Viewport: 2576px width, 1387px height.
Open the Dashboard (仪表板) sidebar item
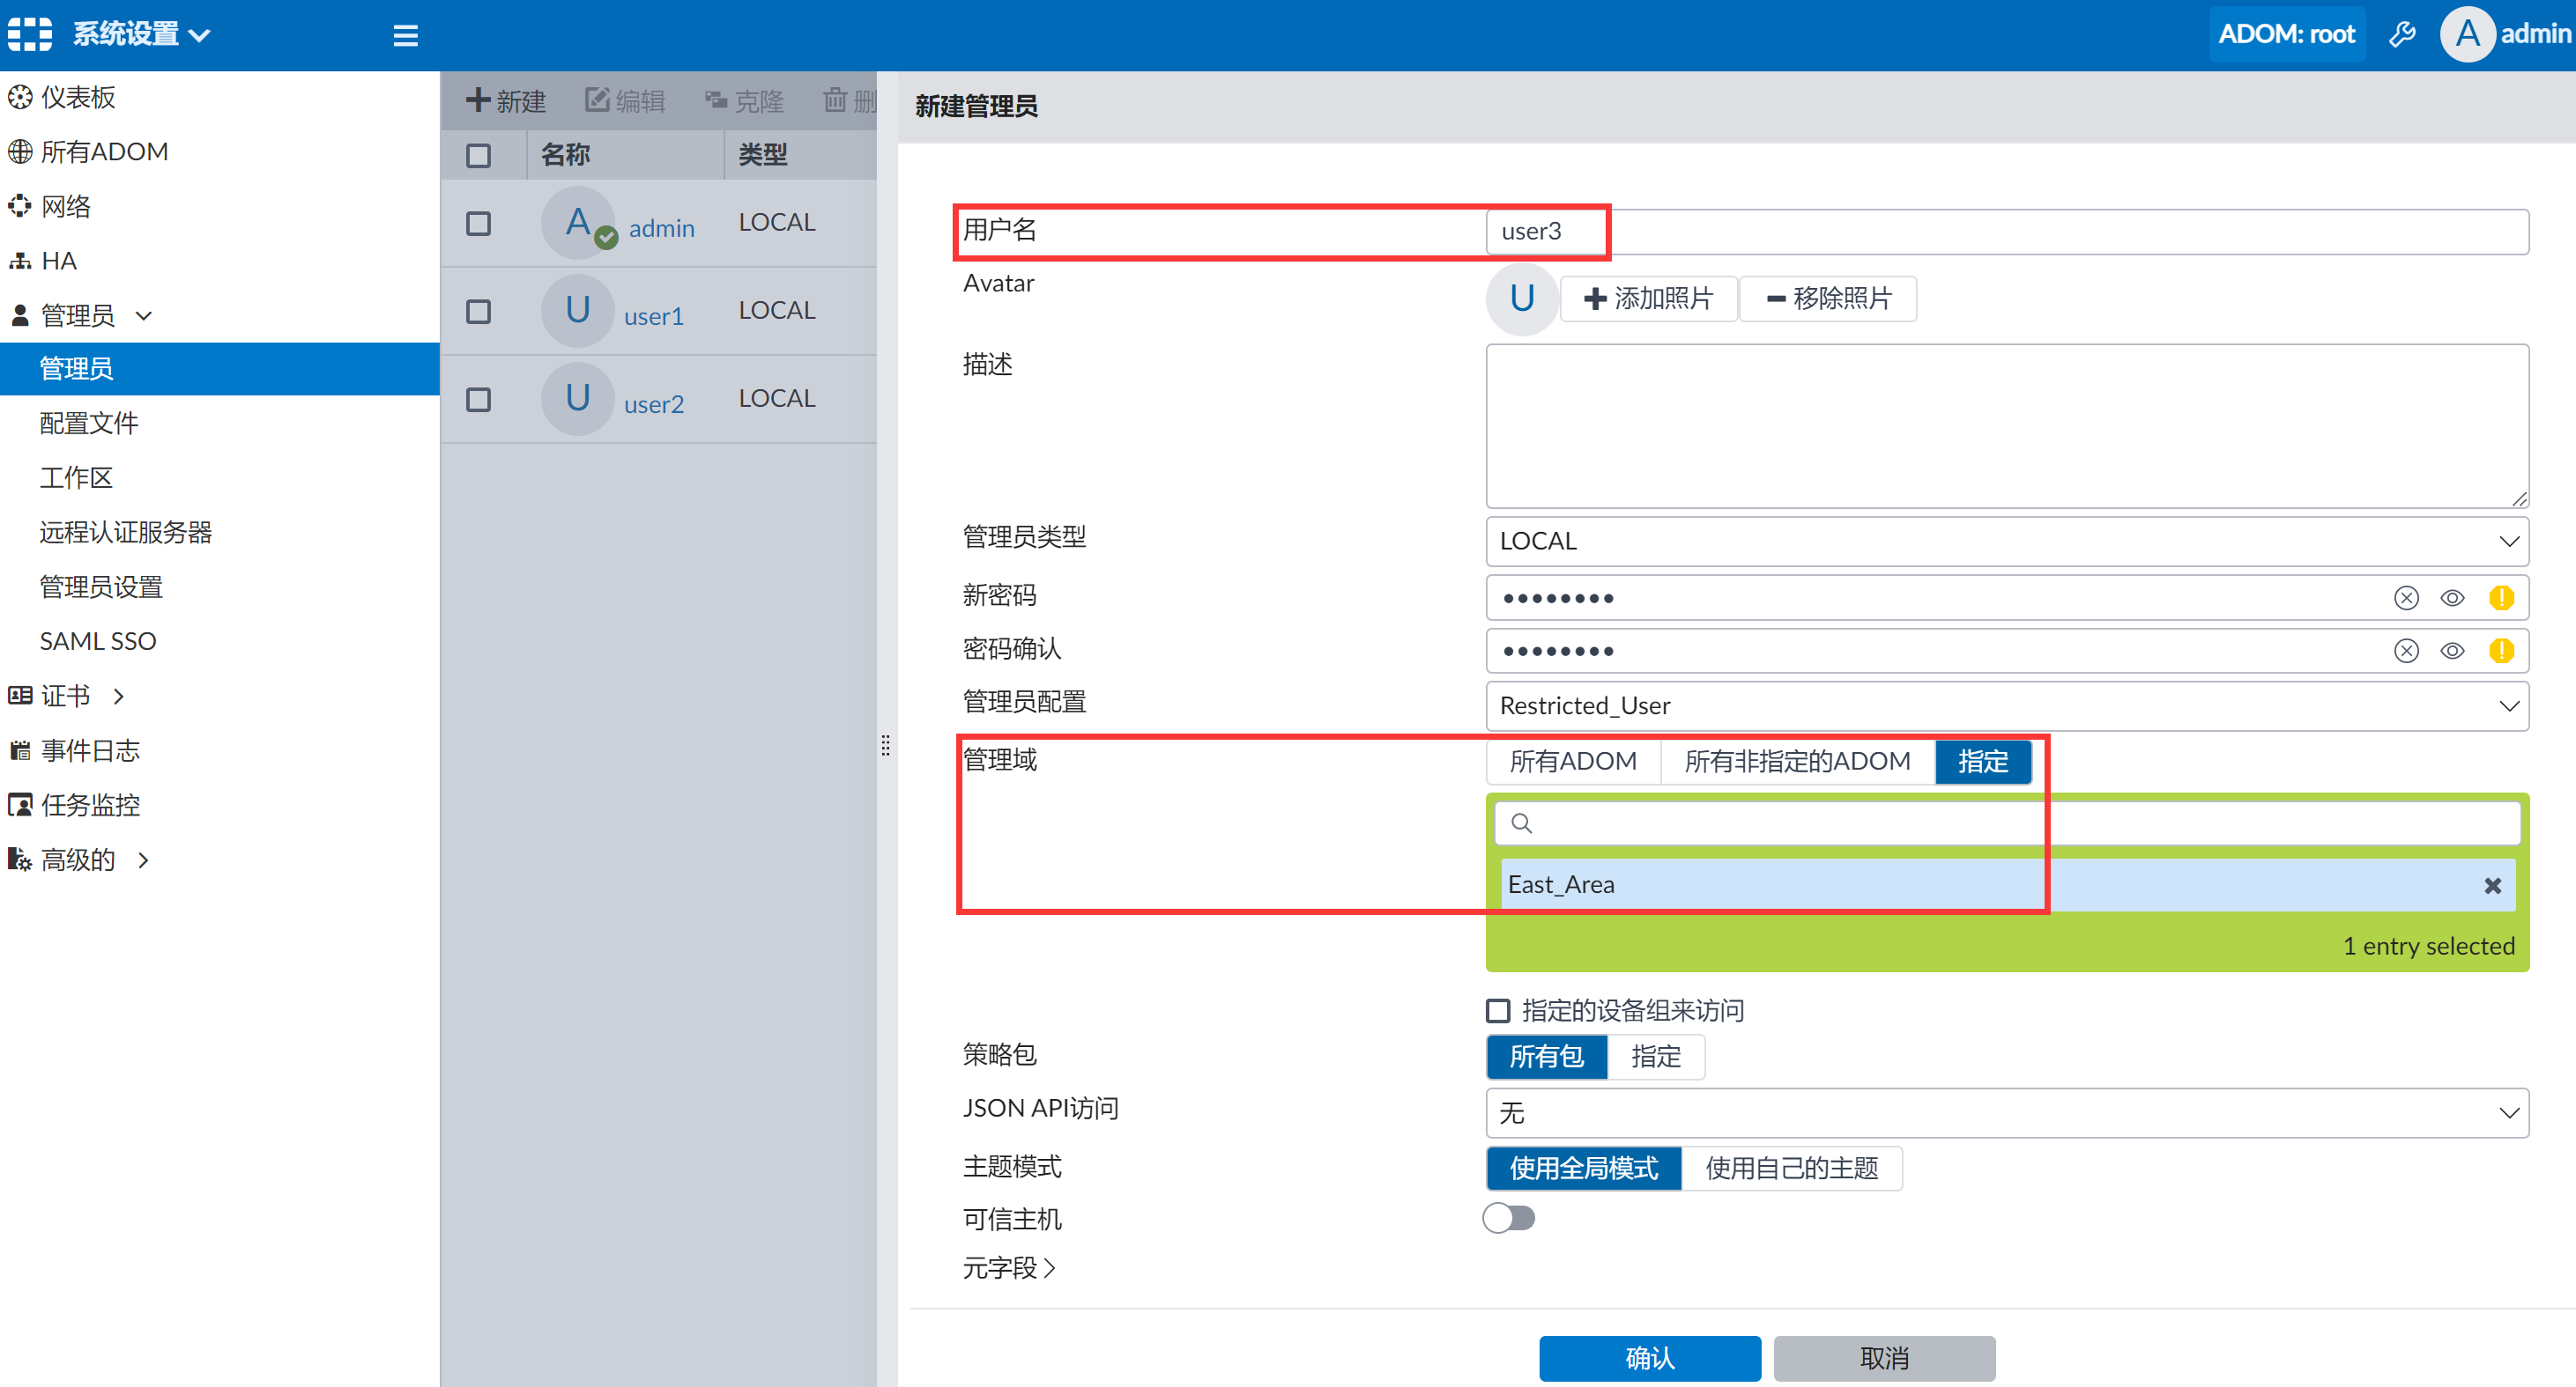78,97
